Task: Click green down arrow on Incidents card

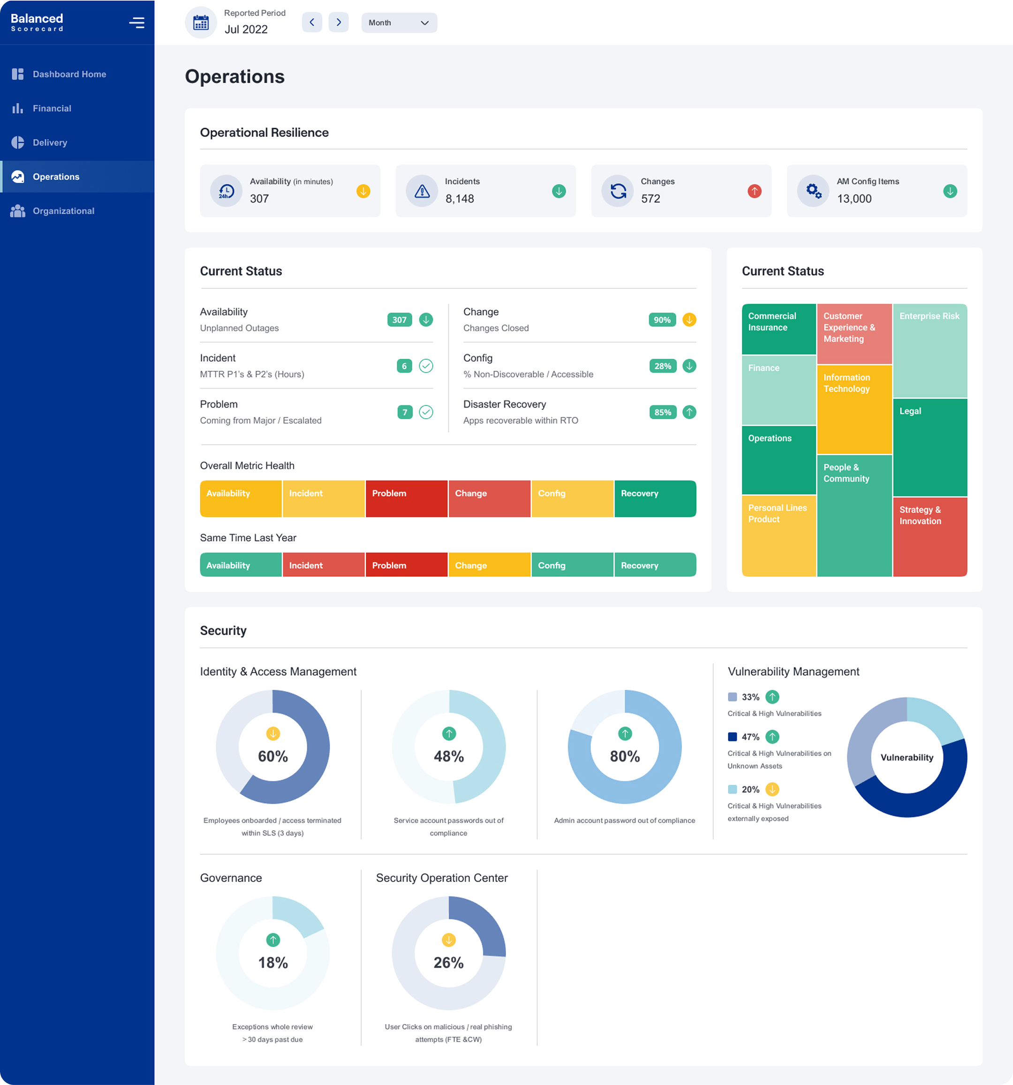Action: coord(559,191)
